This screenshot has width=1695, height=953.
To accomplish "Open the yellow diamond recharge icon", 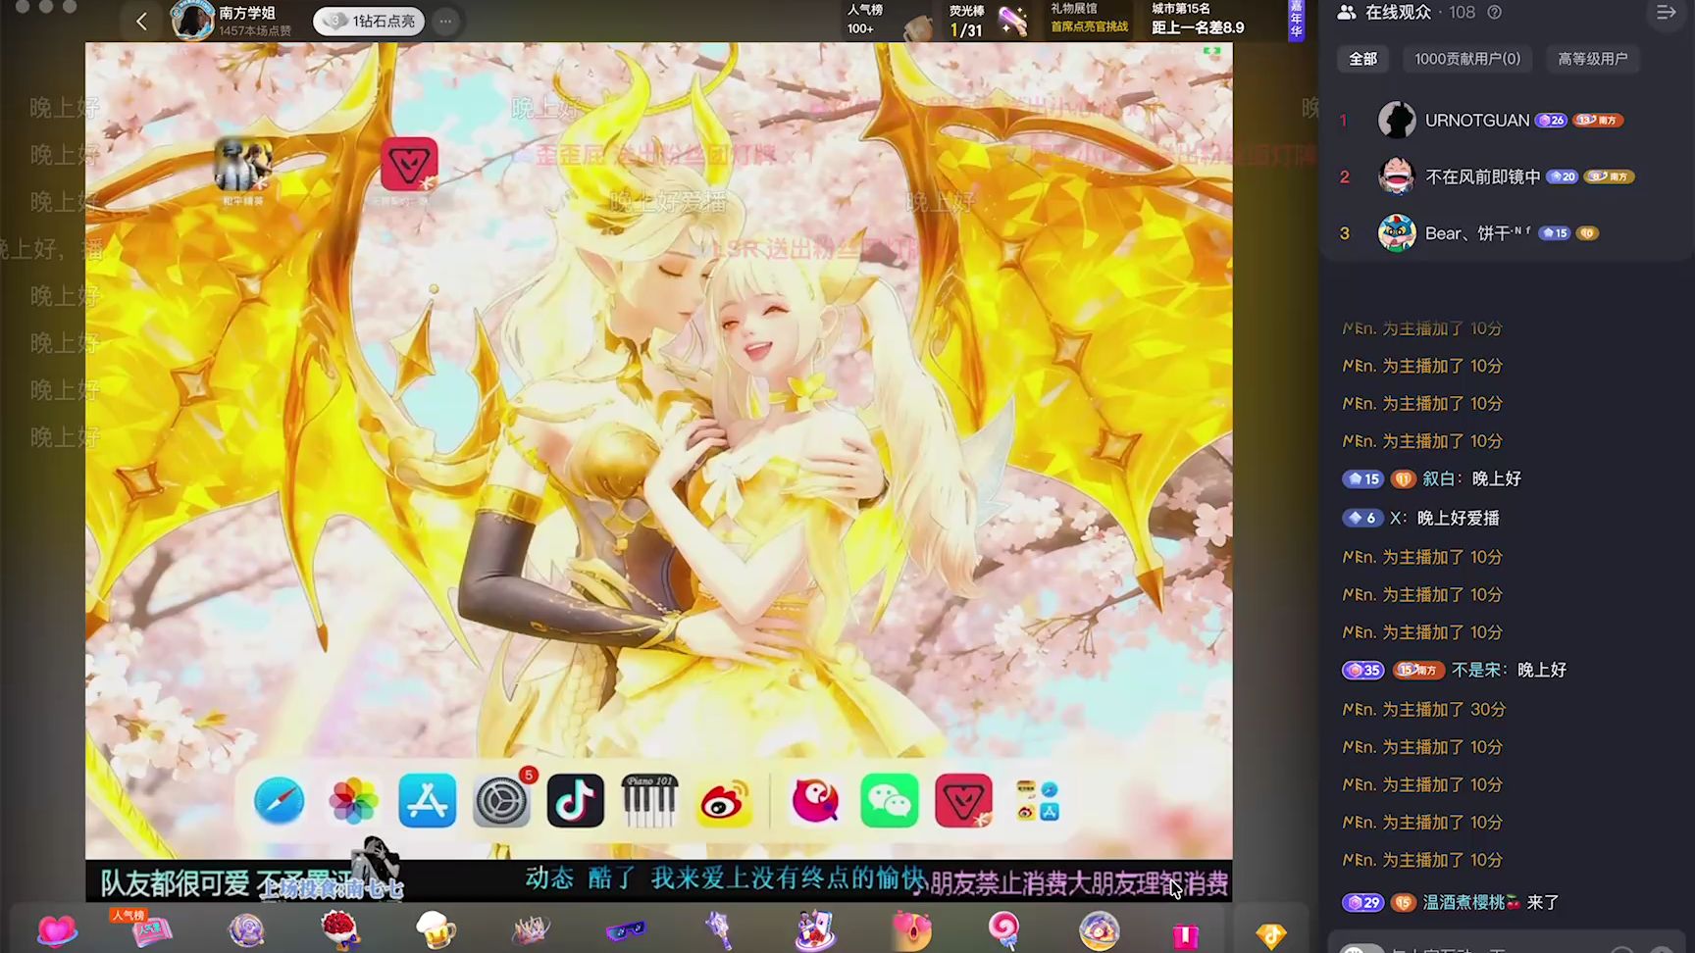I will click(1271, 934).
